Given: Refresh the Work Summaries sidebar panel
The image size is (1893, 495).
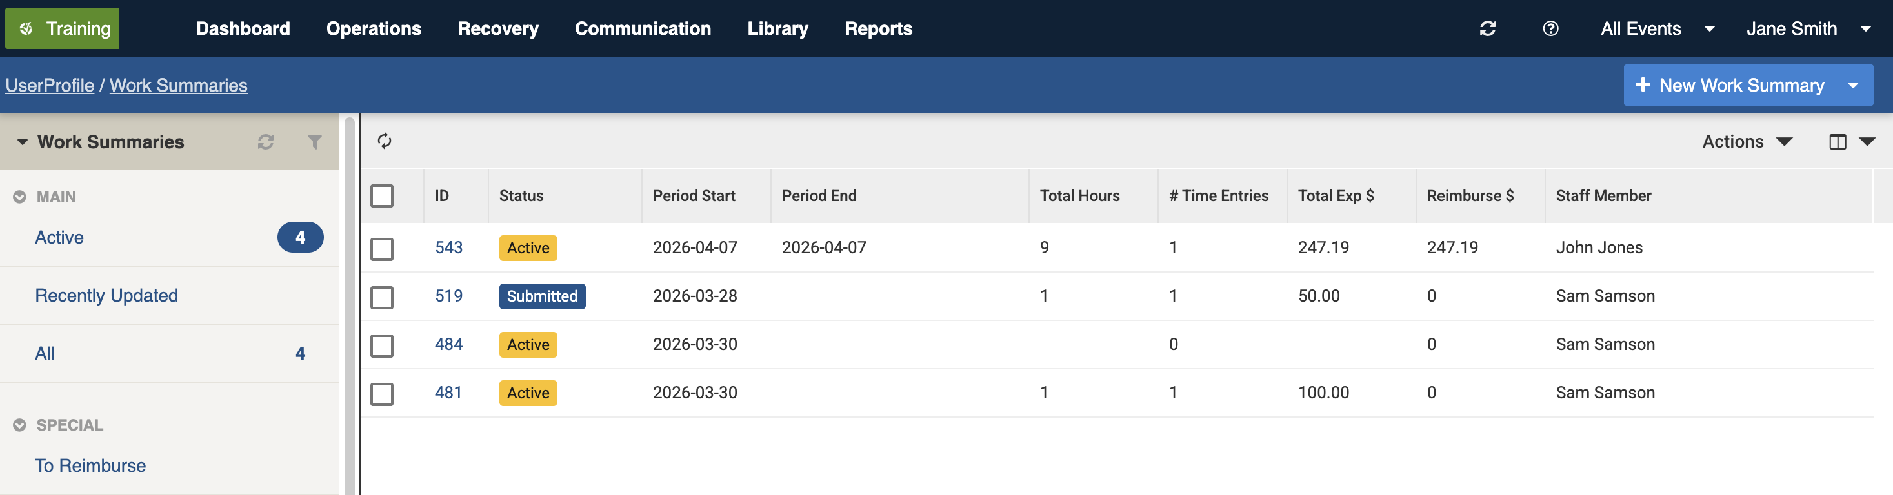Looking at the screenshot, I should pyautogui.click(x=266, y=142).
